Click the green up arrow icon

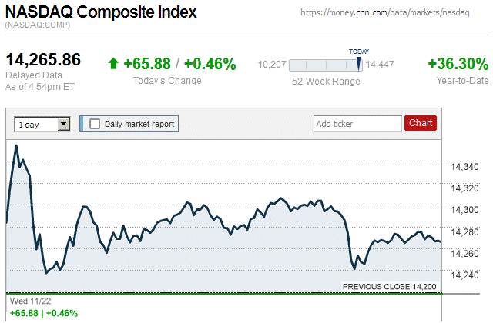tap(113, 65)
